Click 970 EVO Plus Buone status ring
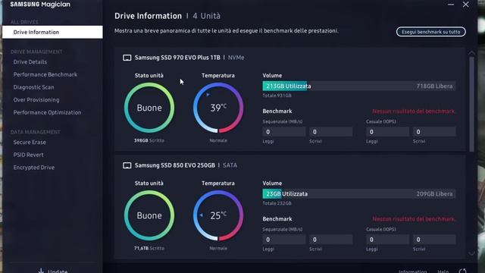 pos(149,108)
